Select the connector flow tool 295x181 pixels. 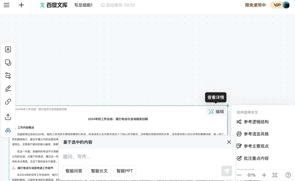point(8,75)
